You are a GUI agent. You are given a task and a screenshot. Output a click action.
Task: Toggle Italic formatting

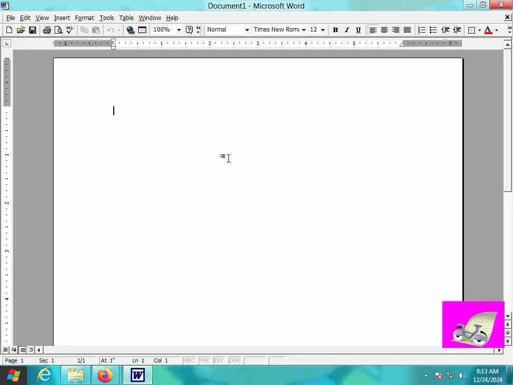click(347, 30)
